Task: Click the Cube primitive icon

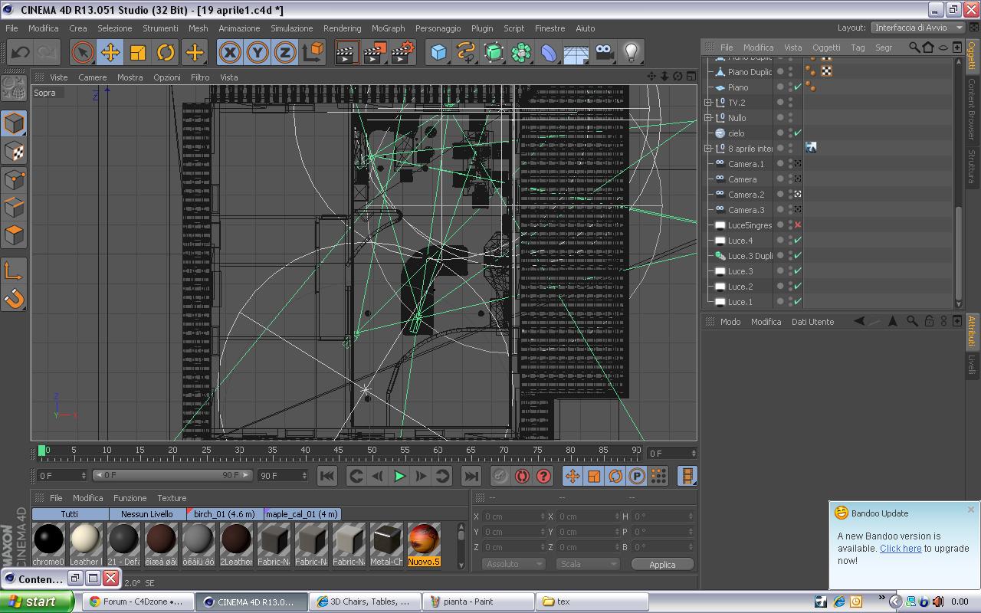Action: pos(438,52)
